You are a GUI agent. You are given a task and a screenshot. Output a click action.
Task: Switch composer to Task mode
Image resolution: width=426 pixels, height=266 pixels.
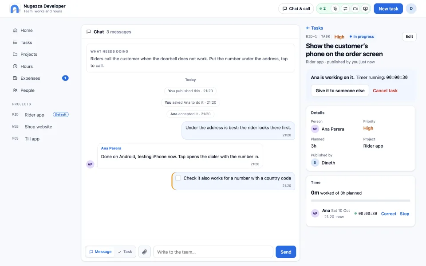(x=125, y=252)
